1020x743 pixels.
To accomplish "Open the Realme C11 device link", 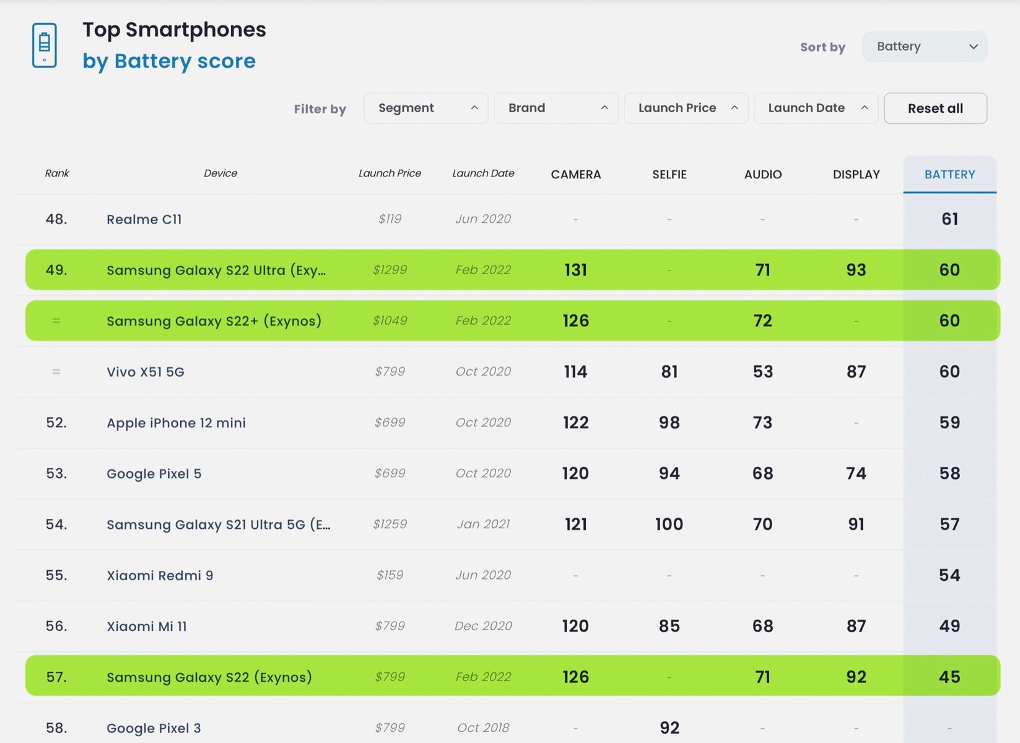I will [144, 219].
